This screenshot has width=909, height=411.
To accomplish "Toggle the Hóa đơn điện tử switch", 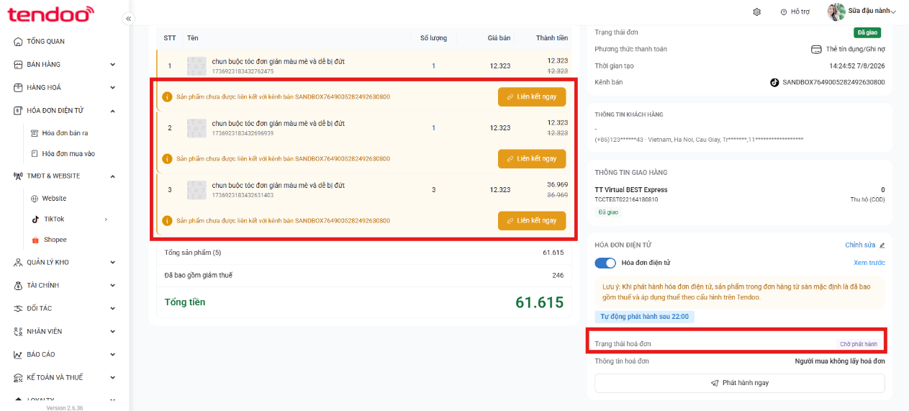I will pyautogui.click(x=605, y=263).
